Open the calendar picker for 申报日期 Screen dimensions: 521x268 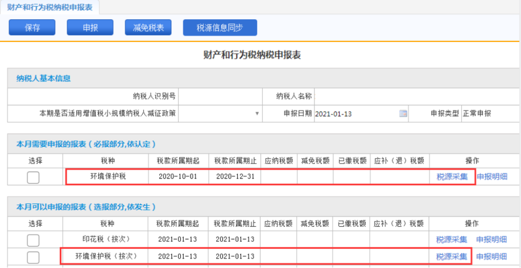(403, 114)
